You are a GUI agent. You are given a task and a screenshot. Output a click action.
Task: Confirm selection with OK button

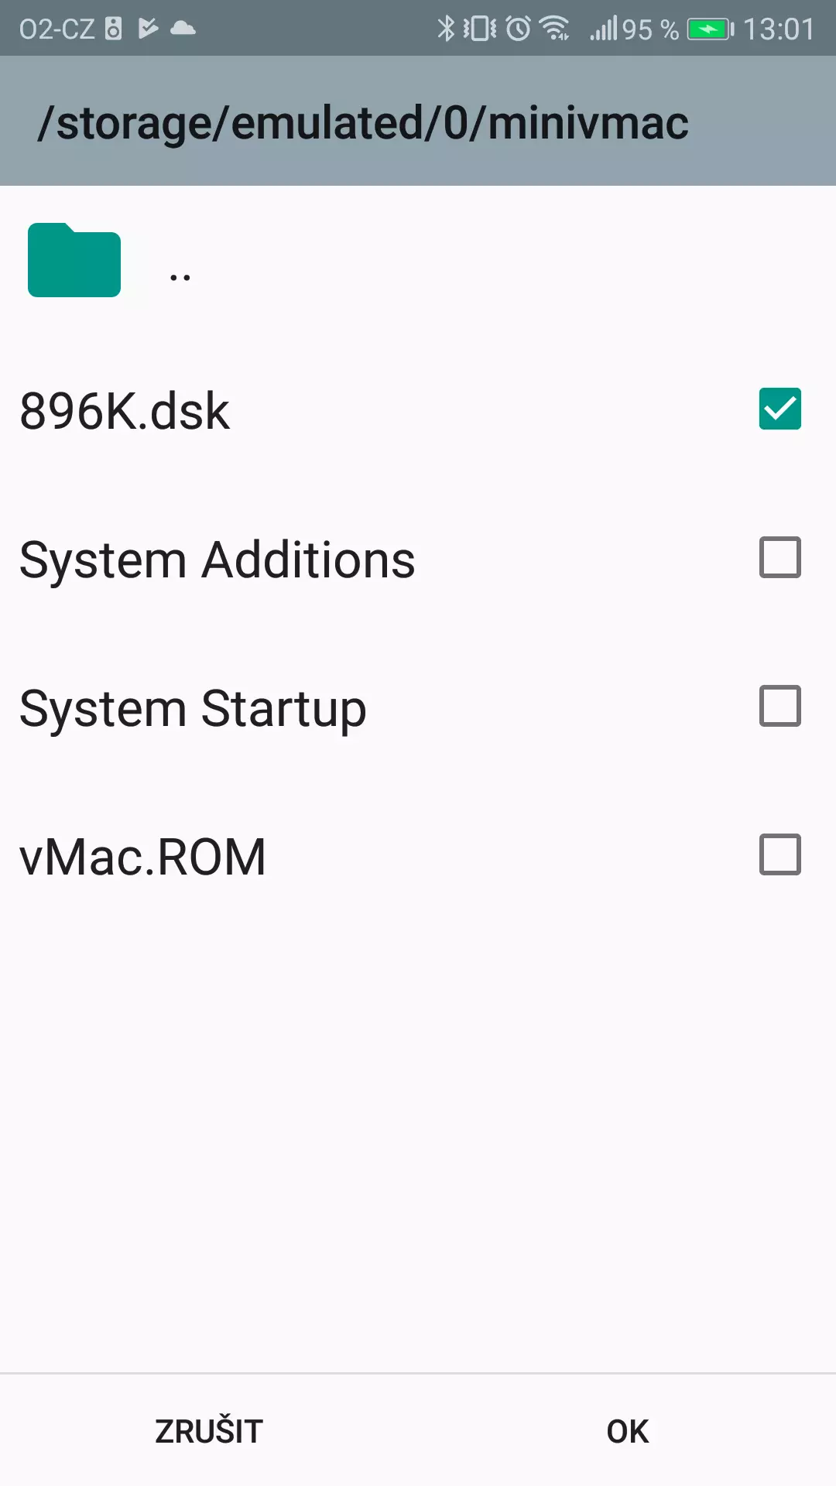pyautogui.click(x=628, y=1431)
